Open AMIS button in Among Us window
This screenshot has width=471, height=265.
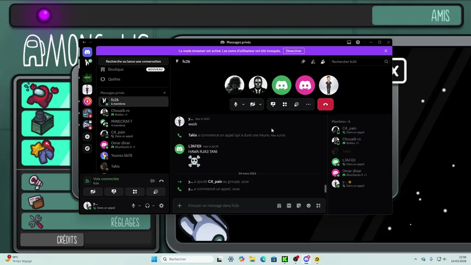point(417,16)
